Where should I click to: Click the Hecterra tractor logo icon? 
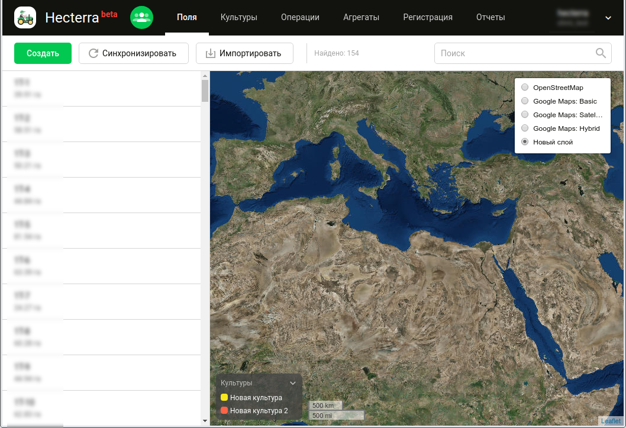pos(25,18)
